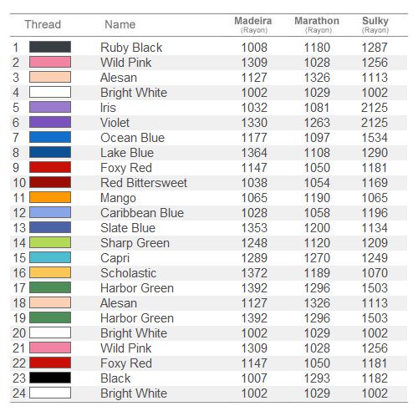Click Sulky value 1182 for Black
The width and height of the screenshot is (418, 411).
[x=375, y=378]
